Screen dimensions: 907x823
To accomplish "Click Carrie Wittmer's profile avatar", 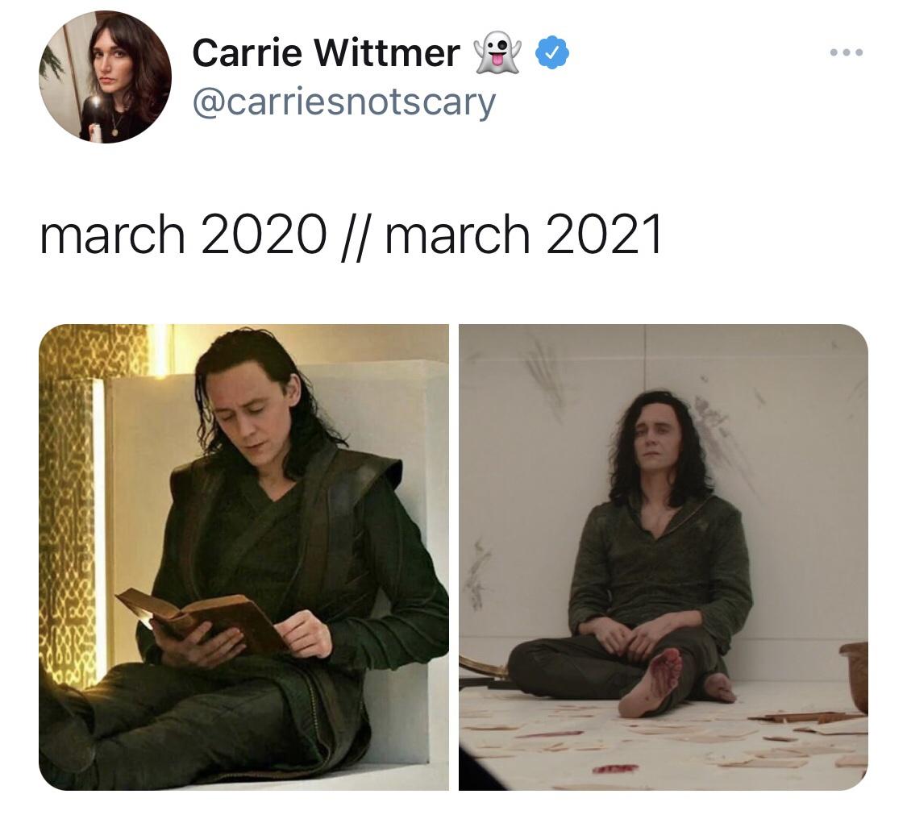I will pyautogui.click(x=106, y=77).
